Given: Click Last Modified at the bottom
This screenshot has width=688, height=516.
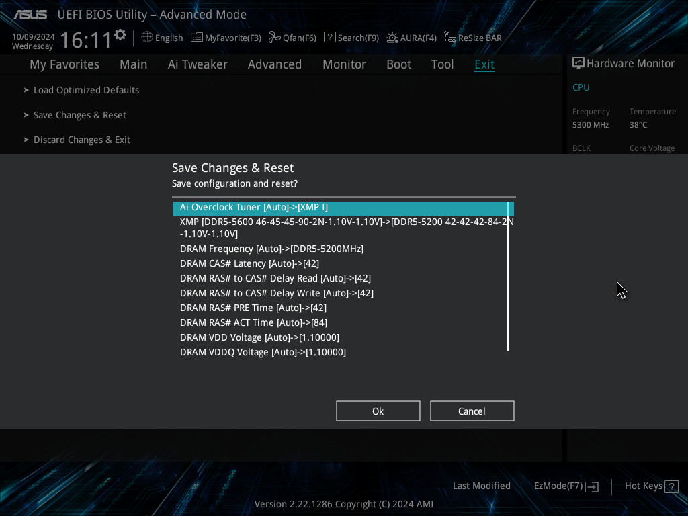Looking at the screenshot, I should [481, 486].
